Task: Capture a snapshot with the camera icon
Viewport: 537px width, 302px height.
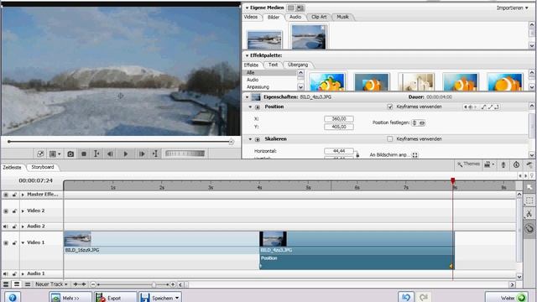Action: pos(70,154)
